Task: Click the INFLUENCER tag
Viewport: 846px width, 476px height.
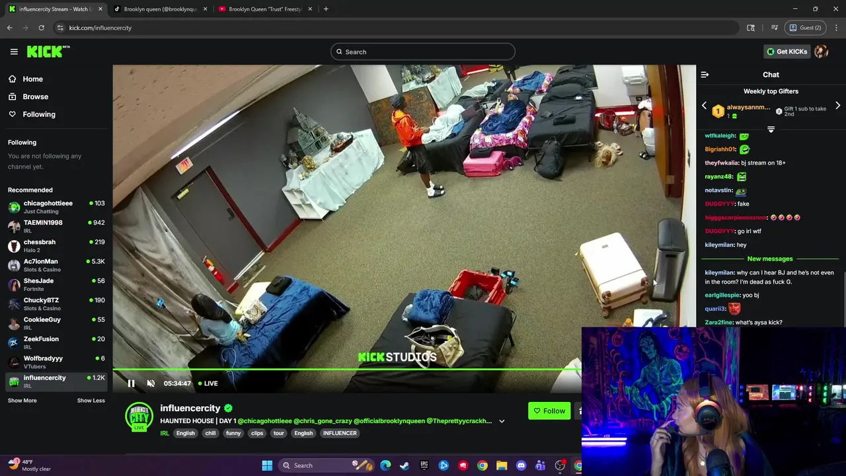Action: coord(340,433)
